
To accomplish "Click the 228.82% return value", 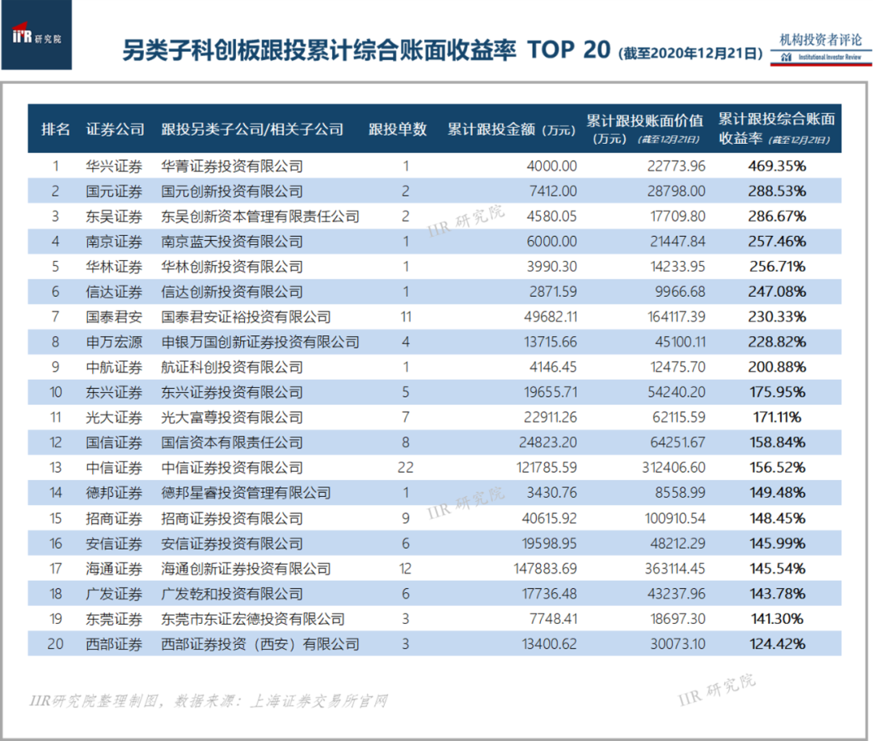I will (778, 342).
